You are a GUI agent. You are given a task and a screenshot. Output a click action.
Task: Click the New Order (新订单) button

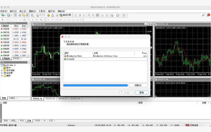click(x=41, y=15)
